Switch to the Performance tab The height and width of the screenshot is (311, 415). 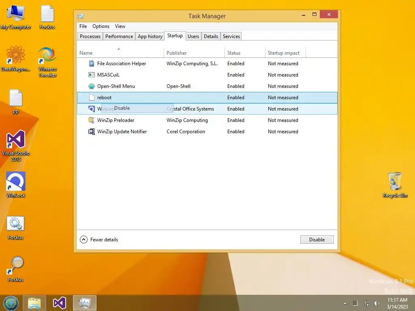pos(119,36)
